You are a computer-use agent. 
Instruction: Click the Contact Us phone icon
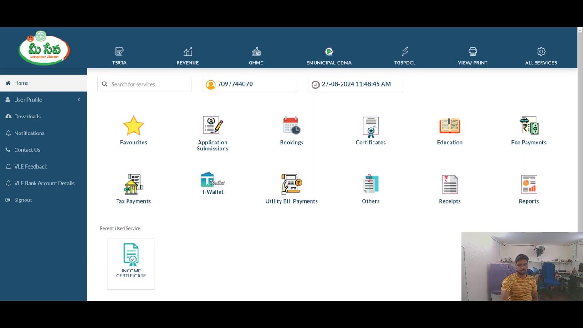(8, 150)
